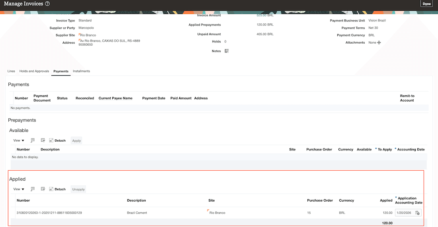The image size is (438, 227).
Task: Add an attachment with the plus icon
Action: point(379,42)
